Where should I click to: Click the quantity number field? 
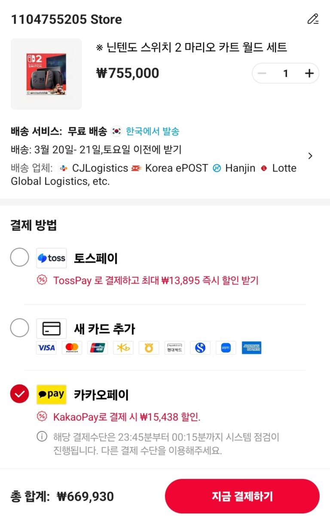285,73
